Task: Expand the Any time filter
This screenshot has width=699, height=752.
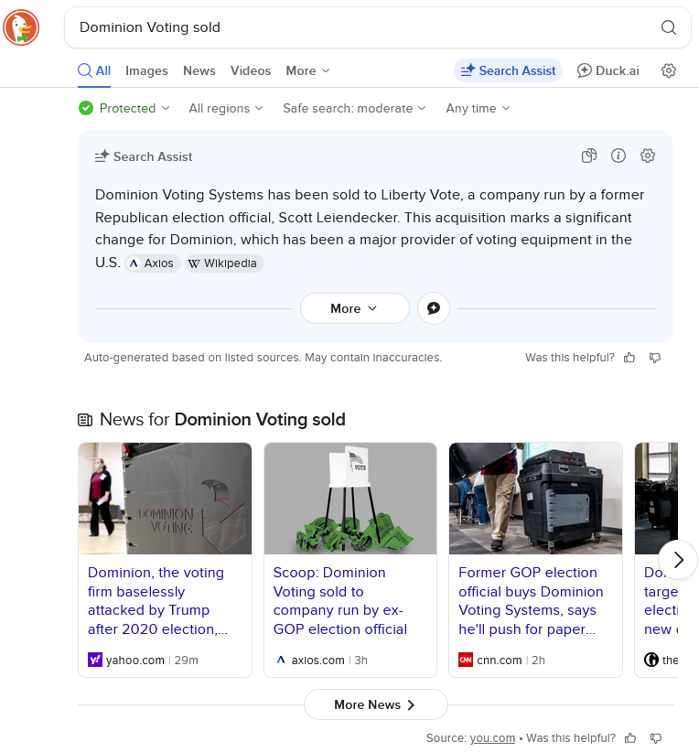Action: tap(478, 108)
